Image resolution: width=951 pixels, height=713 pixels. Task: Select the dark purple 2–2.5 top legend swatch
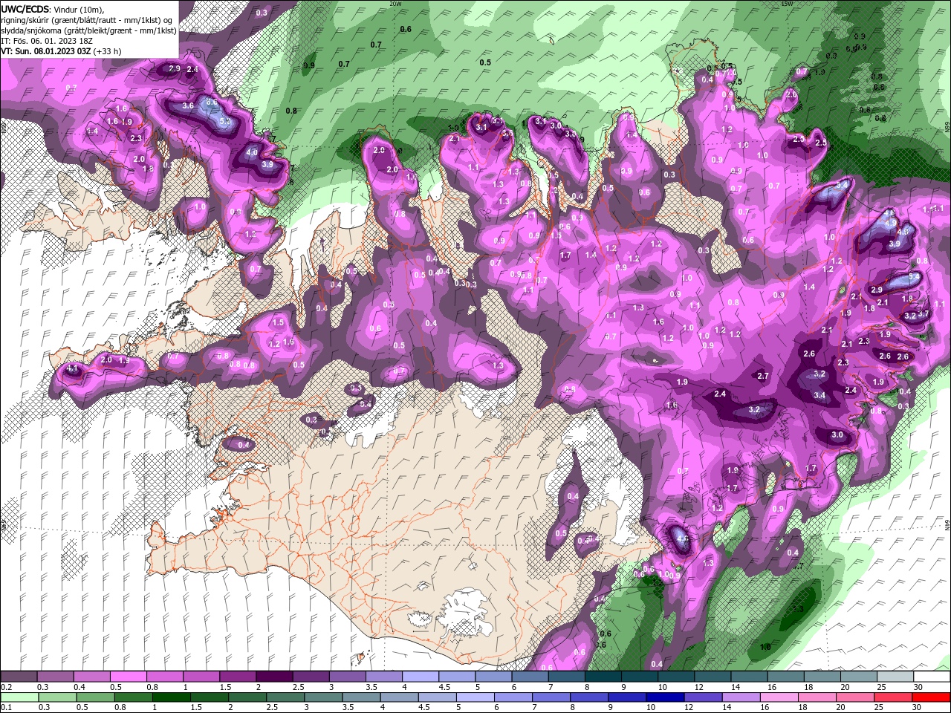273,677
